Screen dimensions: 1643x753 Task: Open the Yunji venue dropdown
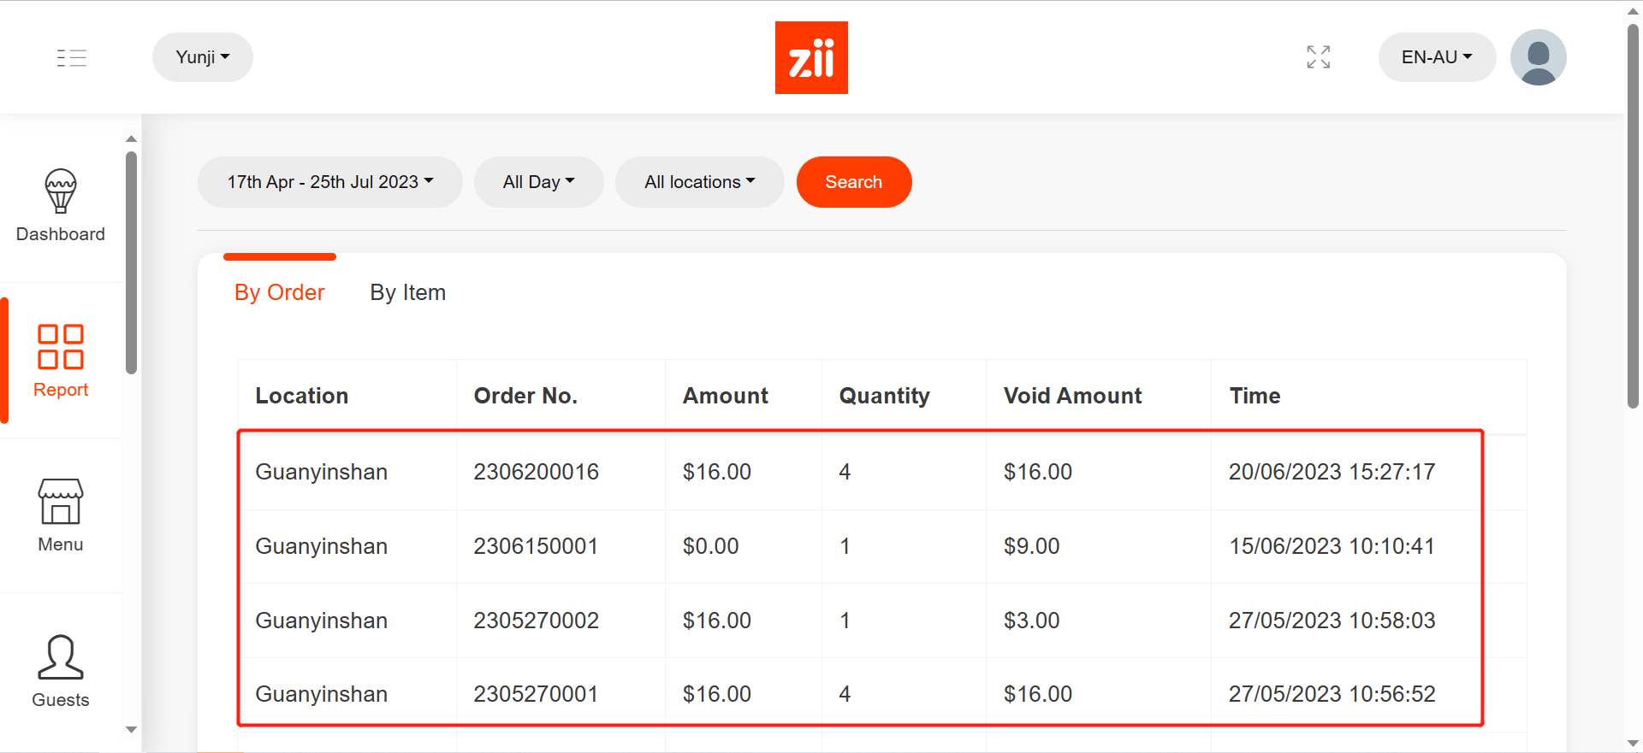pyautogui.click(x=202, y=57)
